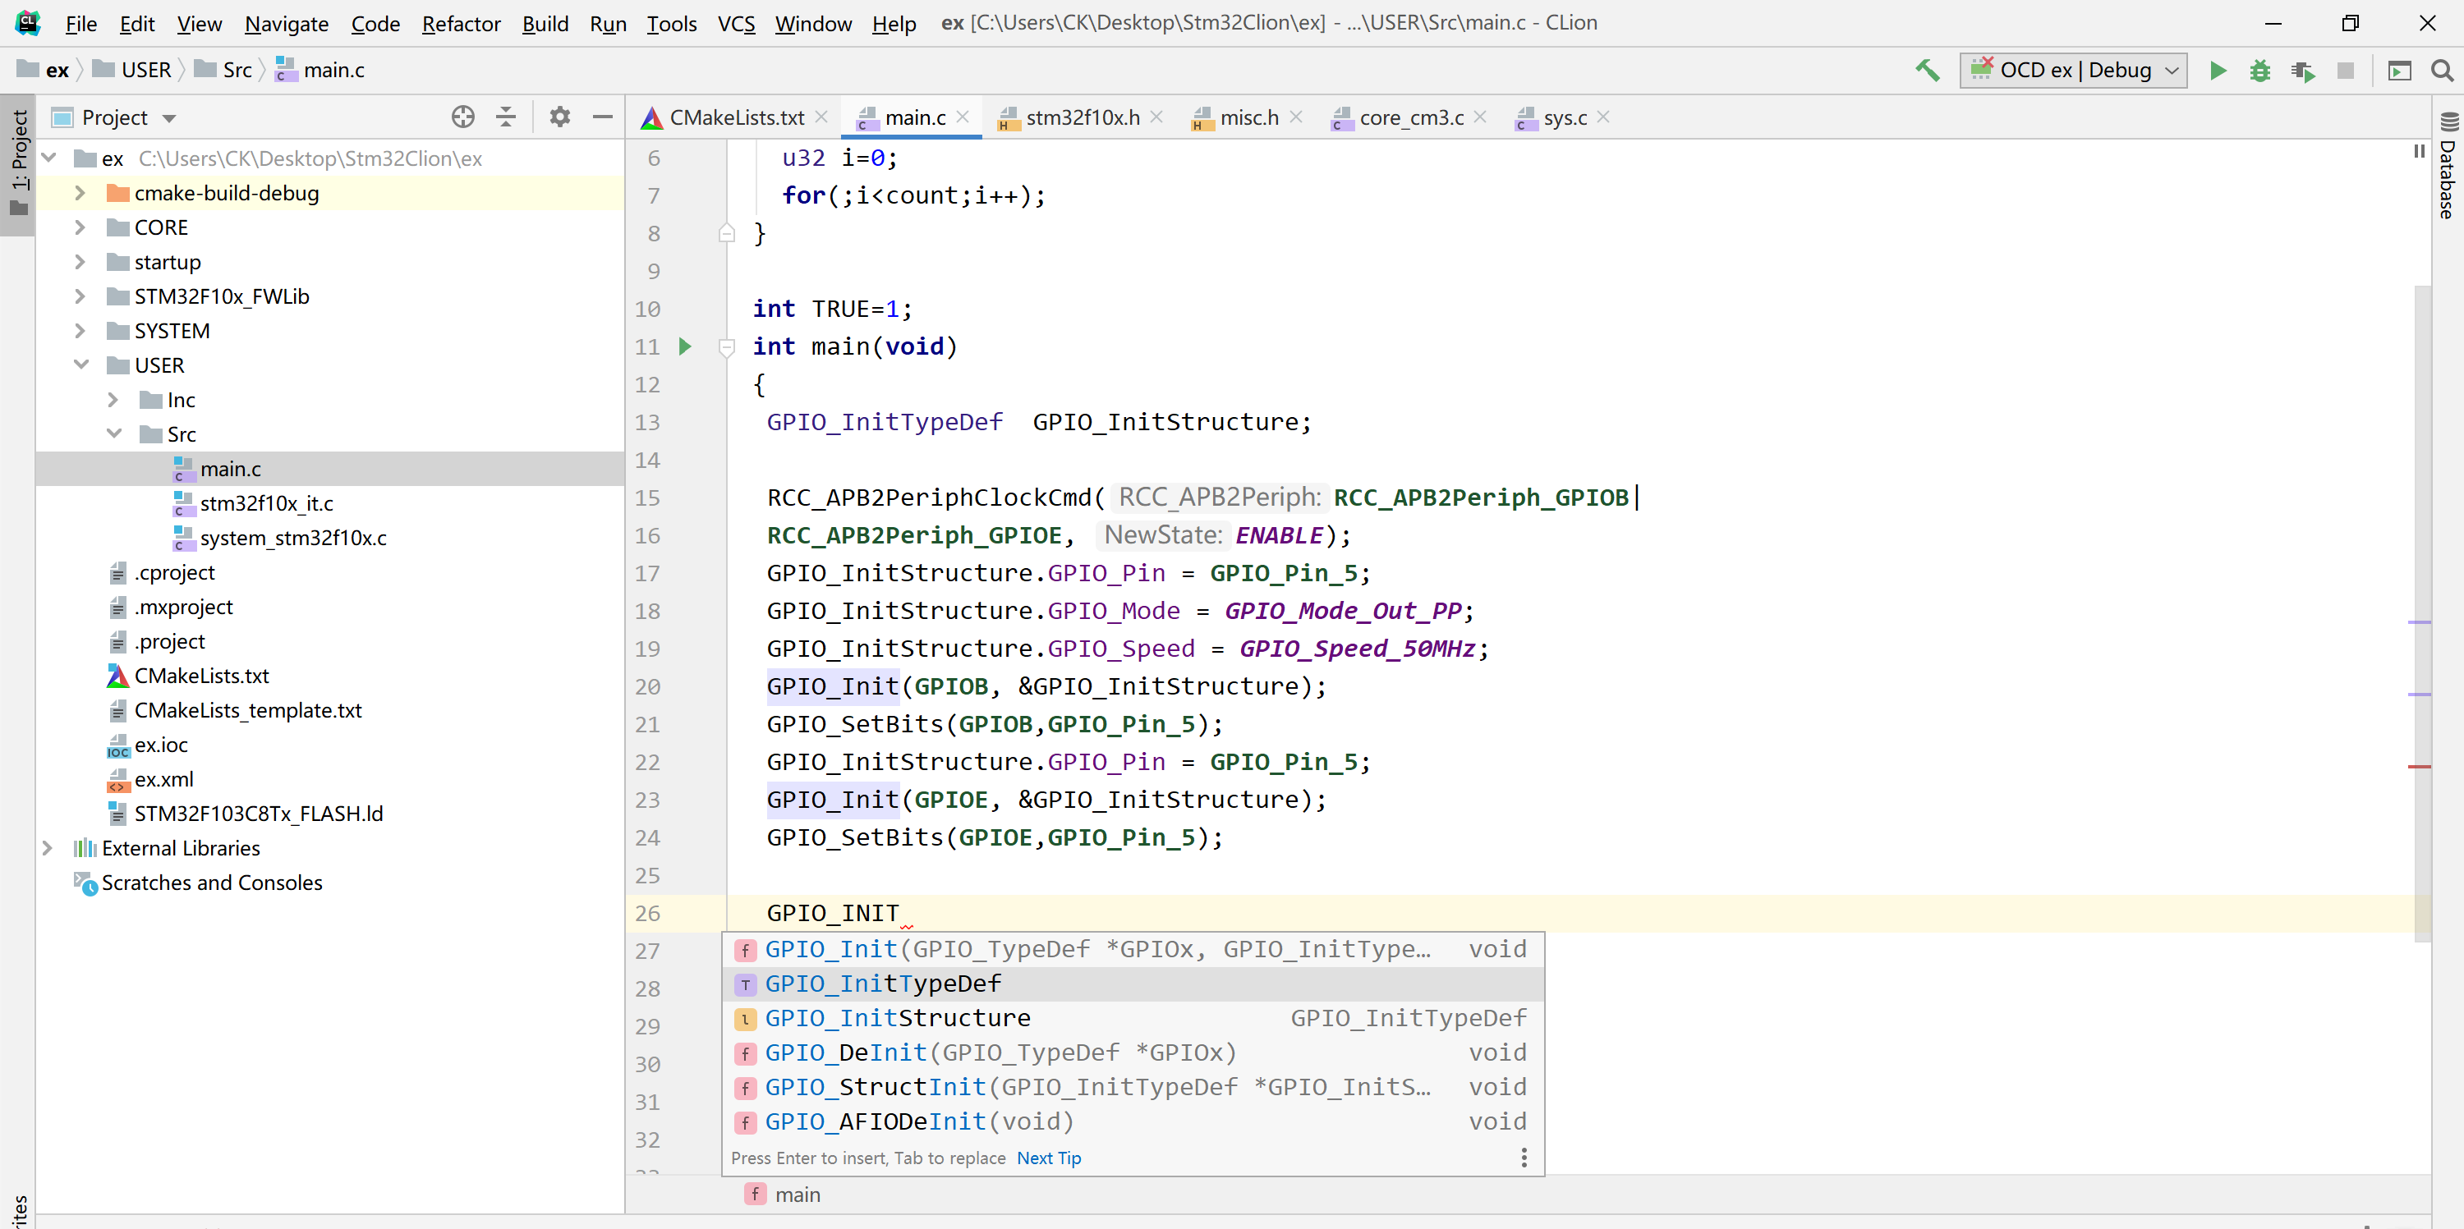
Task: Open system_stm32f10x.c in project tree
Action: [292, 538]
